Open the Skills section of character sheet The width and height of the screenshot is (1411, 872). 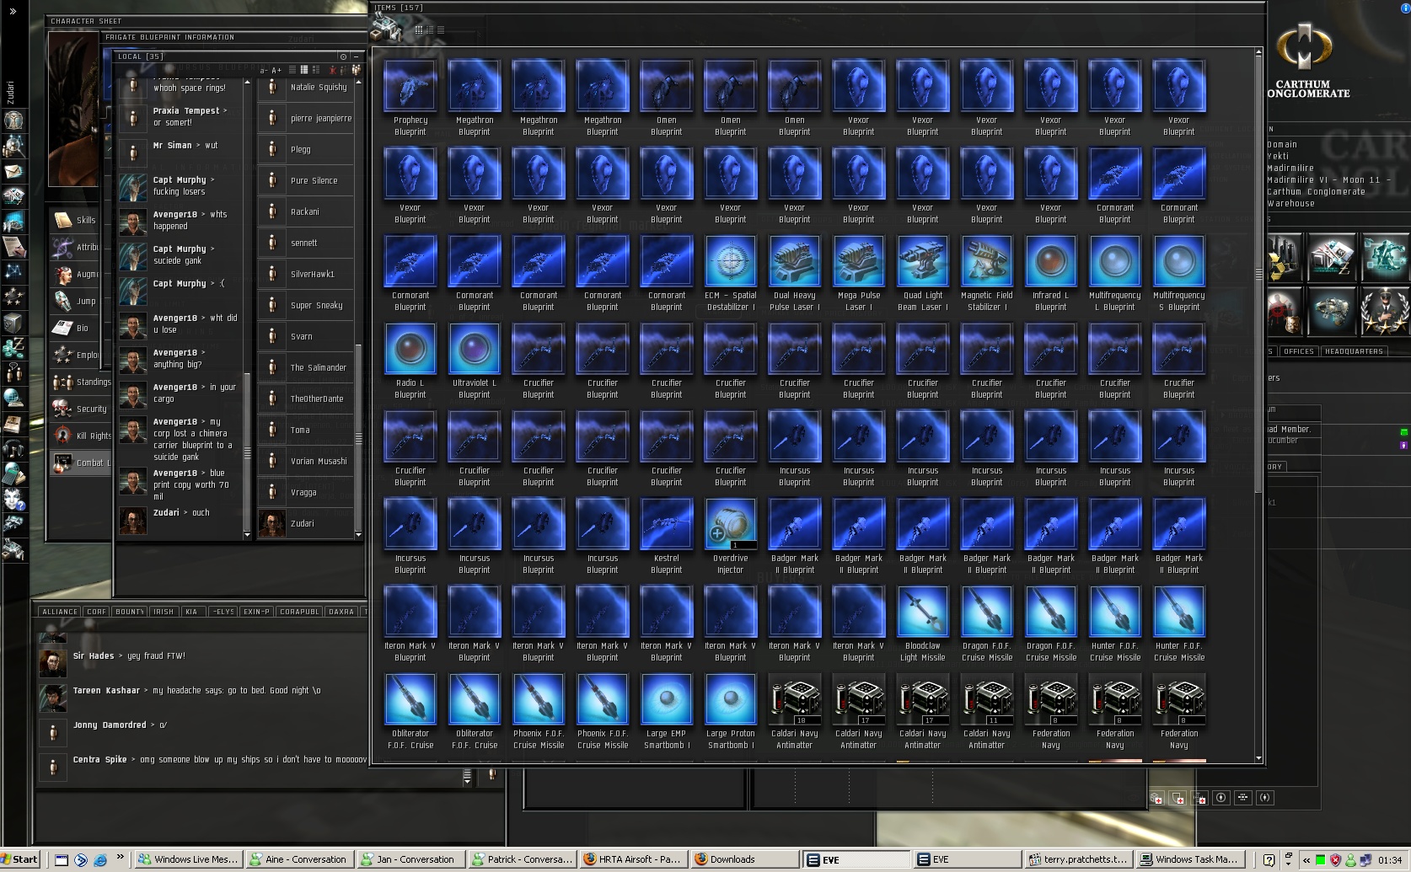tap(75, 220)
